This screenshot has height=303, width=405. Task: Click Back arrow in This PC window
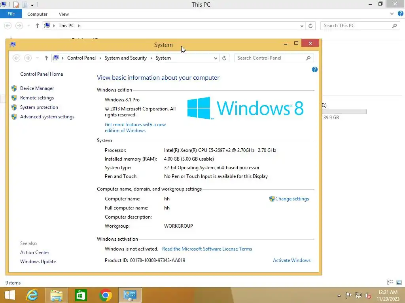point(8,26)
